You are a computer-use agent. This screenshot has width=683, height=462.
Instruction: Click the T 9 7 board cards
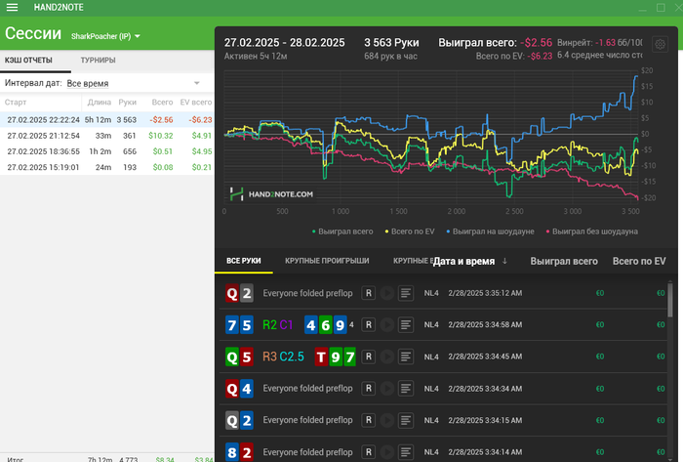[336, 357]
